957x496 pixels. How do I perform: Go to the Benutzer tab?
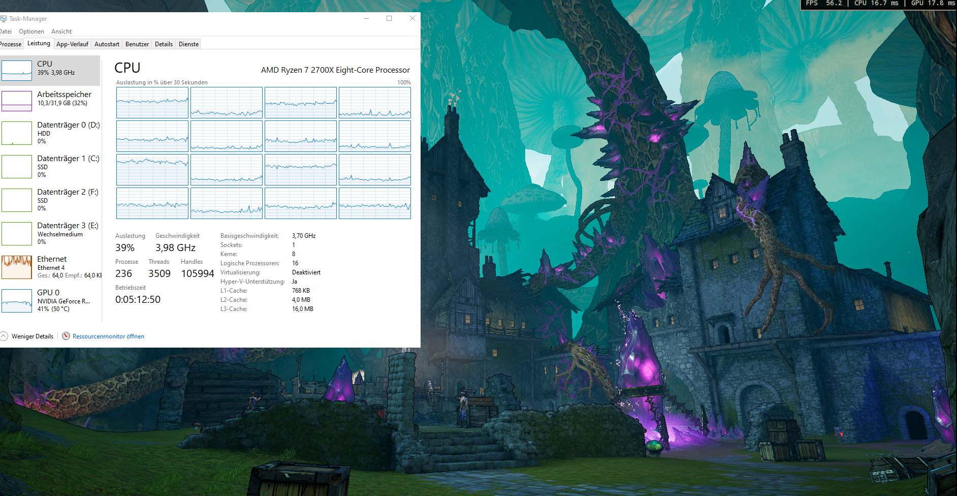pyautogui.click(x=137, y=44)
